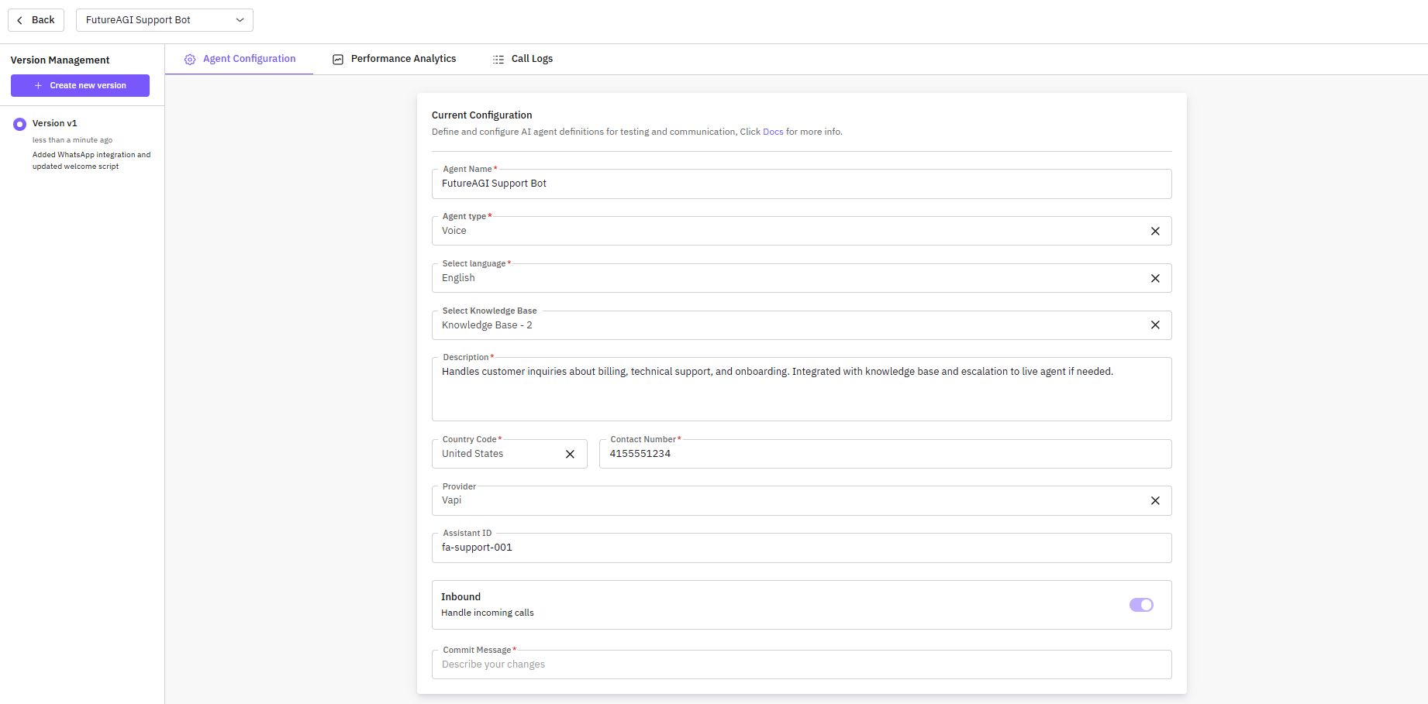Toggle the Inbound calls switch
The image size is (1428, 704).
click(x=1141, y=605)
